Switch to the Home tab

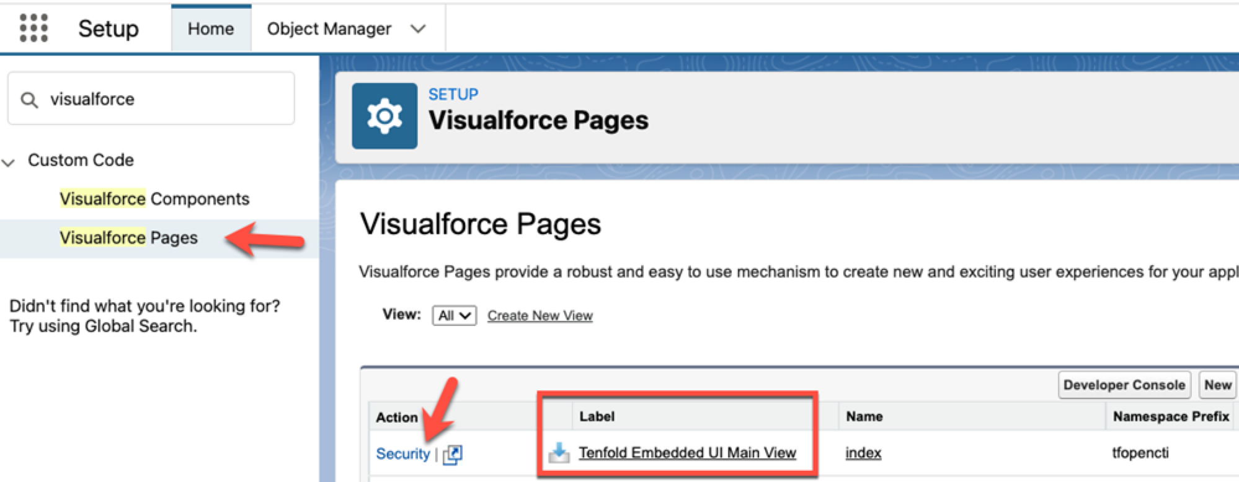click(x=211, y=28)
